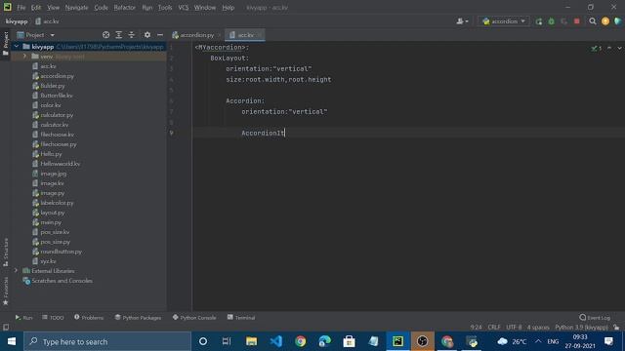
Task: Select filechooser.py in the project tree
Action: pos(59,144)
